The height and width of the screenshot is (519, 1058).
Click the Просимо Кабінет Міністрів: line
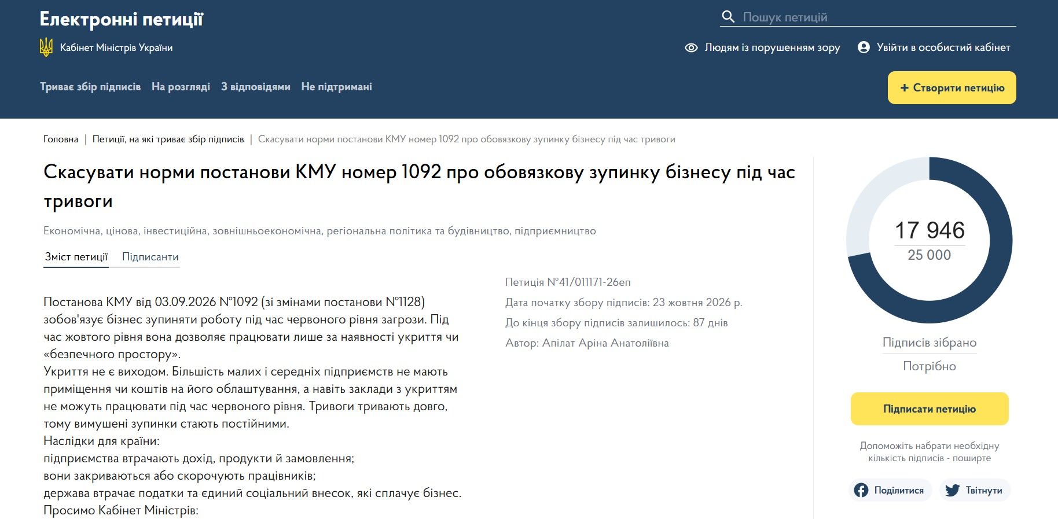(121, 510)
